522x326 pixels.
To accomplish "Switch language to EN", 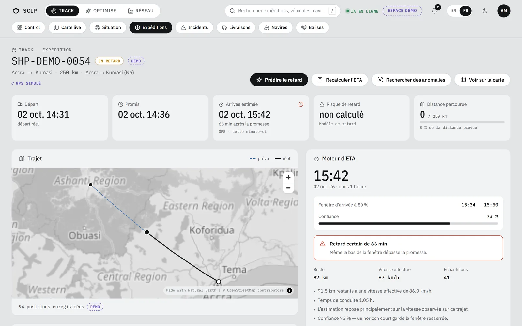I will click(x=453, y=11).
